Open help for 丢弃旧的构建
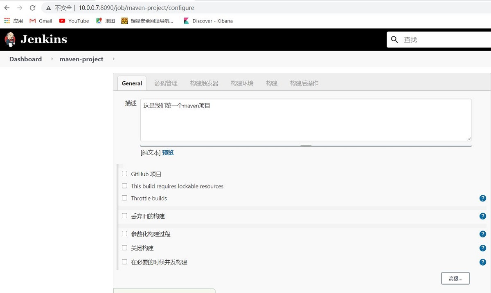Viewport: 491px width, 293px height. pos(483,216)
